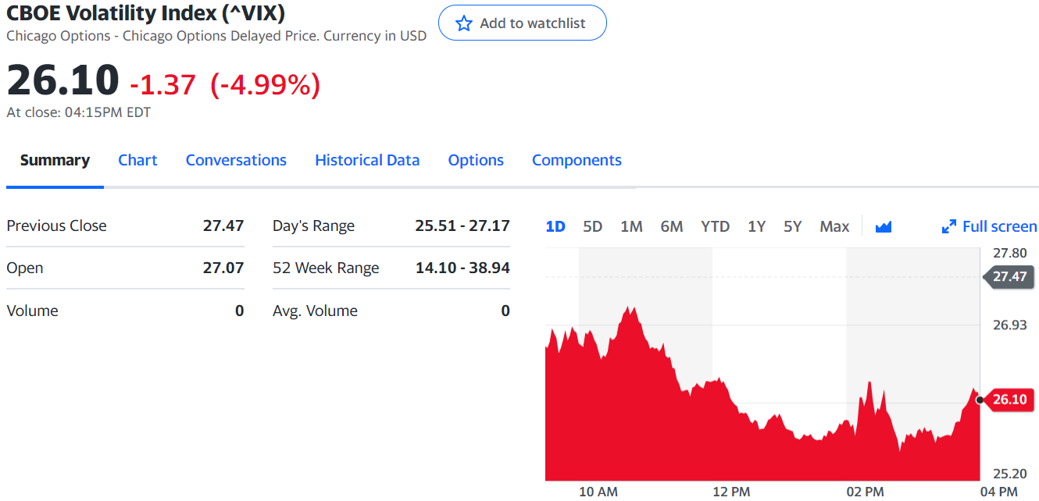The width and height of the screenshot is (1039, 501).
Task: Show the YTD chart range
Action: 715,226
